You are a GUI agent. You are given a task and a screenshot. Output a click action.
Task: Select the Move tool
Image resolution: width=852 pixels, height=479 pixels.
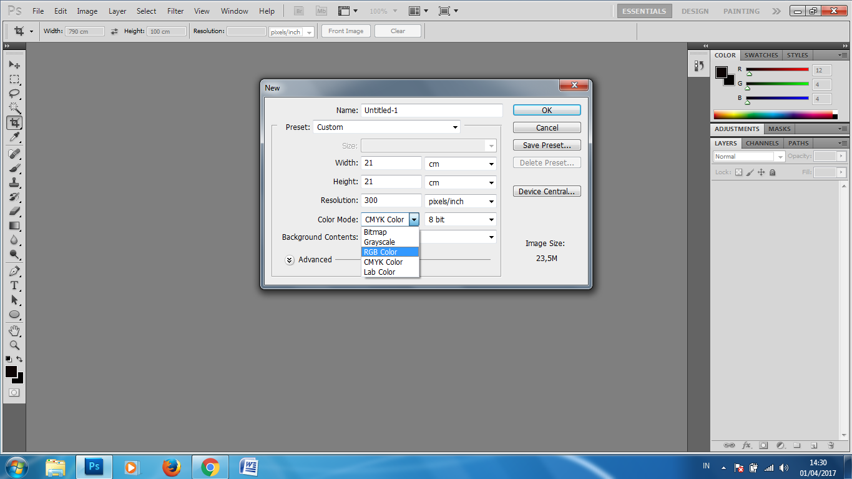click(x=14, y=65)
